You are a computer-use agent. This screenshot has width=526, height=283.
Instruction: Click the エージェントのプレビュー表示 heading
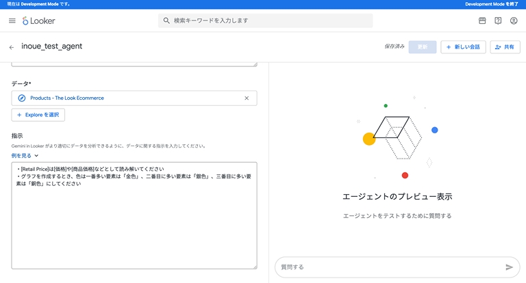[x=397, y=197]
